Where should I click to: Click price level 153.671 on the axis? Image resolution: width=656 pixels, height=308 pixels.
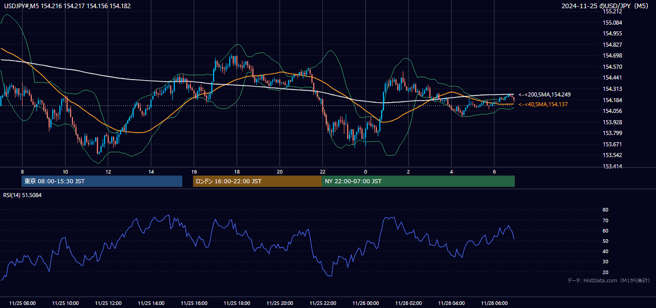point(612,144)
